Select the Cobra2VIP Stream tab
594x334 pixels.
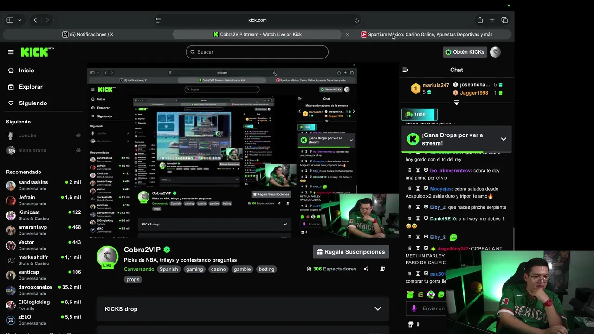tap(258, 34)
